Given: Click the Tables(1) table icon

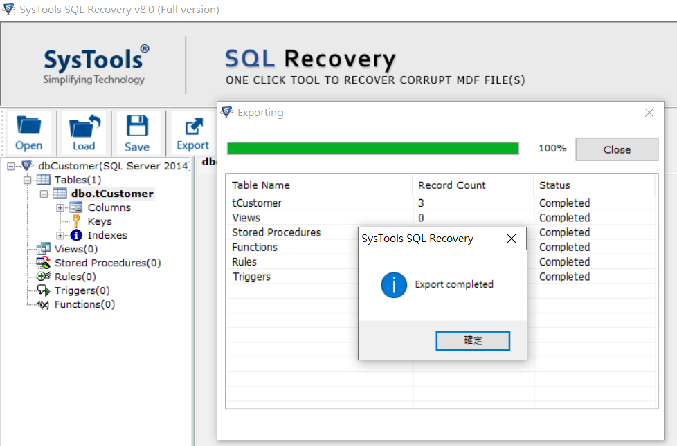Looking at the screenshot, I should click(x=43, y=179).
